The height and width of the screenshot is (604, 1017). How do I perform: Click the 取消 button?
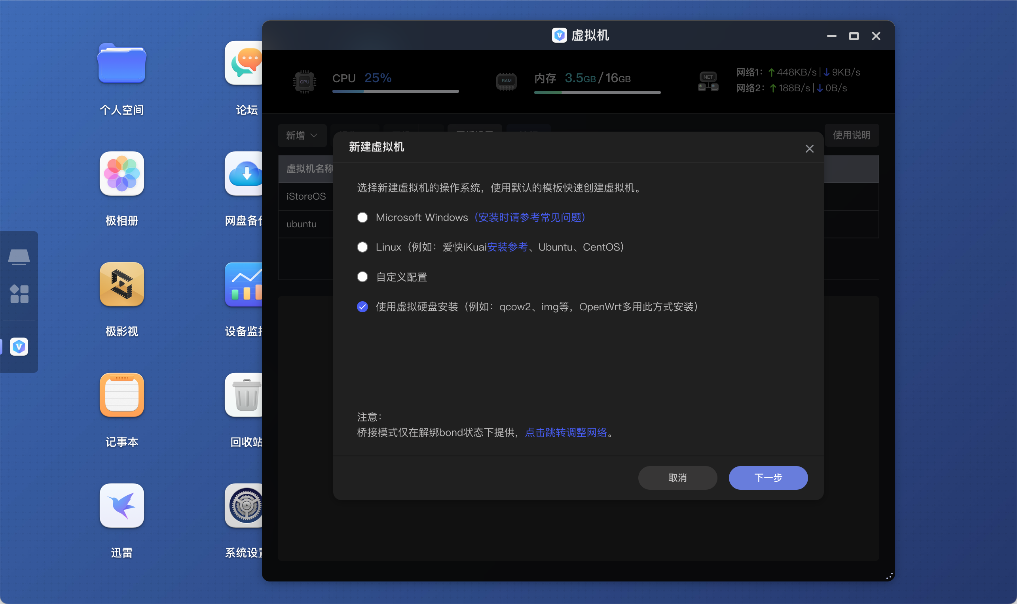pyautogui.click(x=677, y=478)
